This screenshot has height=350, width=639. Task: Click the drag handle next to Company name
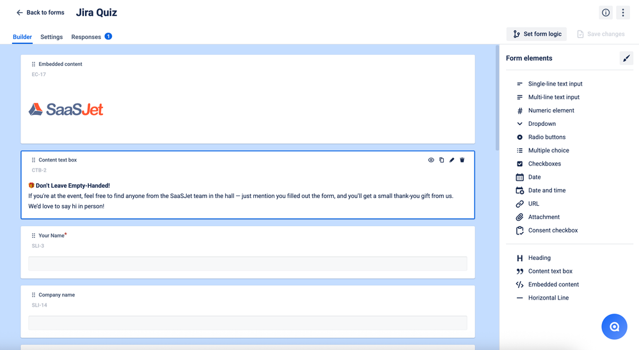33,294
